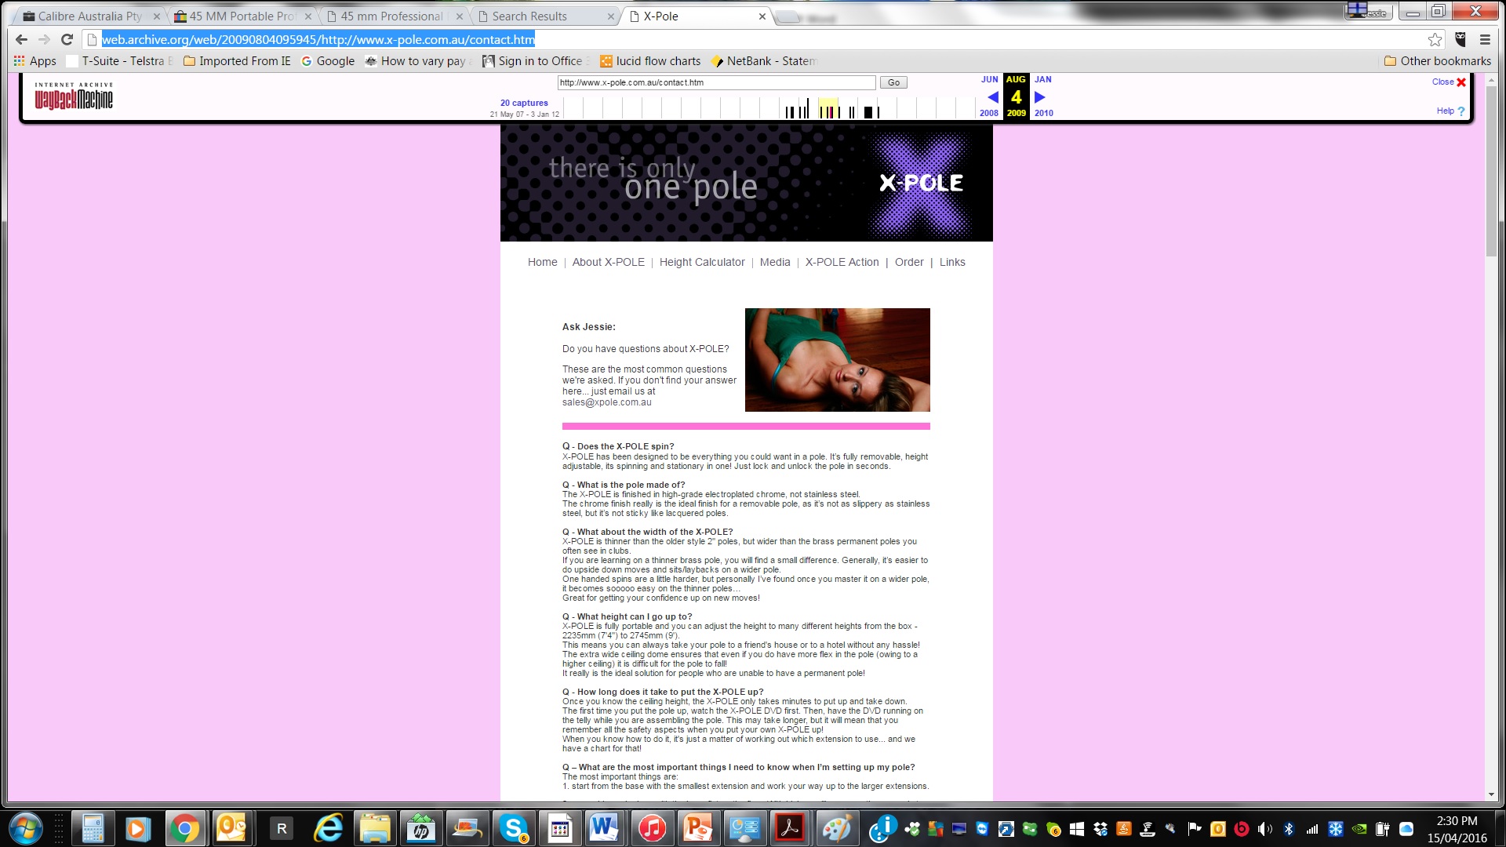Open the Imported From IE bookmarks folder
This screenshot has height=847, width=1506.
point(237,61)
